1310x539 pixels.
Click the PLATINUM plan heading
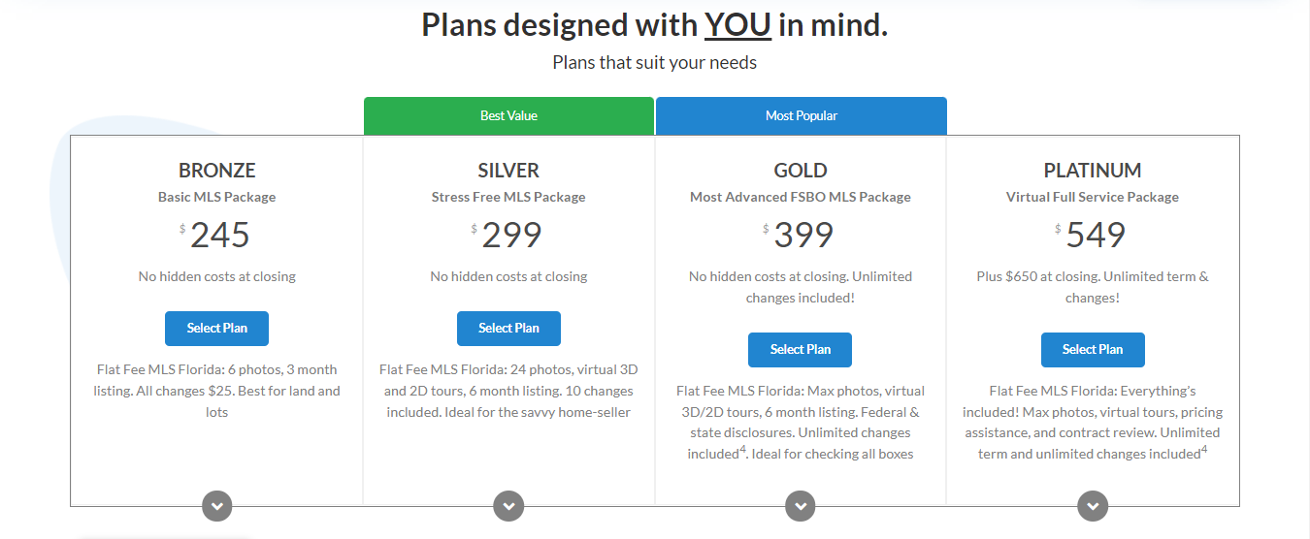tap(1093, 171)
